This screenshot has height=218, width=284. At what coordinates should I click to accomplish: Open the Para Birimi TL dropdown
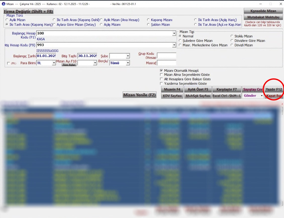tap(54, 63)
